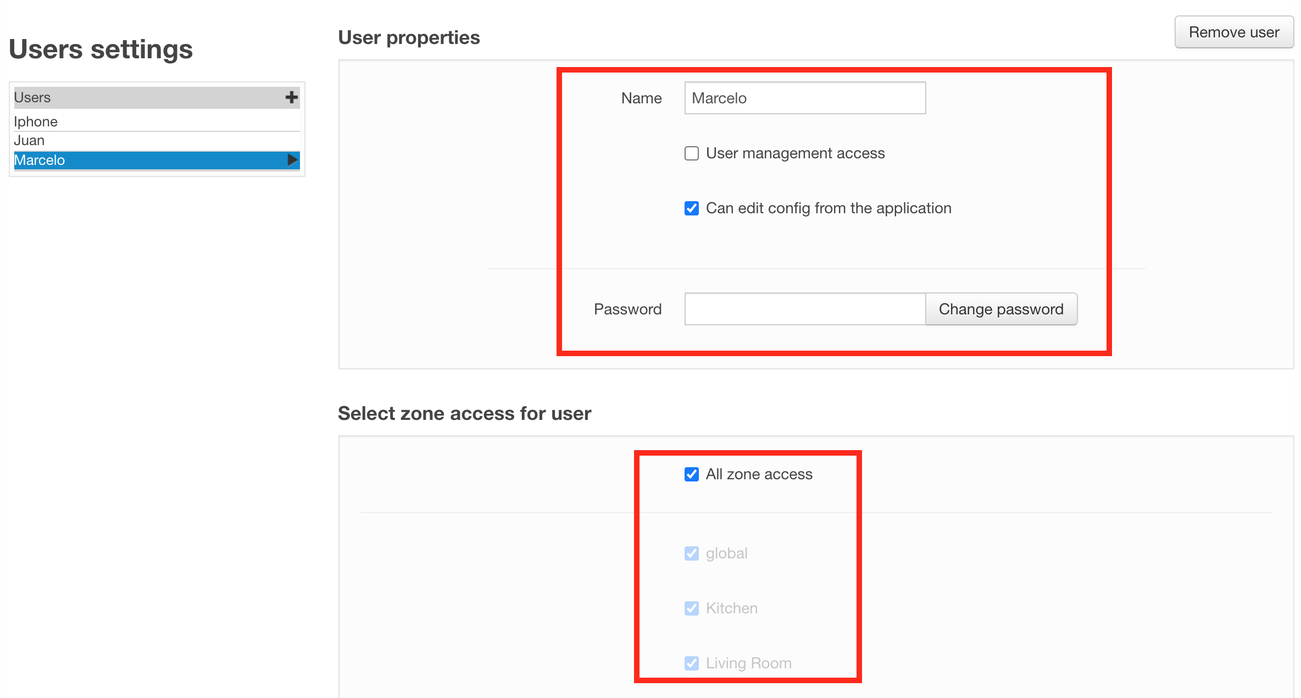
Task: Click the Kitchen zone label
Action: point(731,608)
